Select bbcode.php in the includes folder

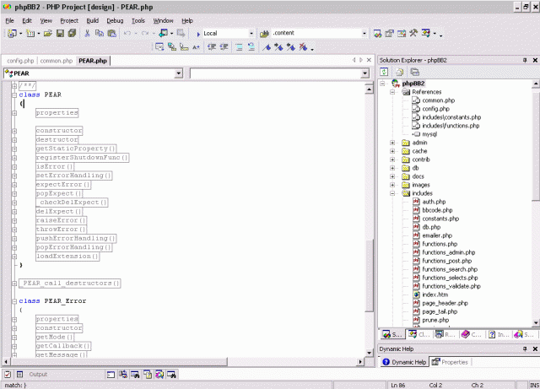tap(437, 210)
